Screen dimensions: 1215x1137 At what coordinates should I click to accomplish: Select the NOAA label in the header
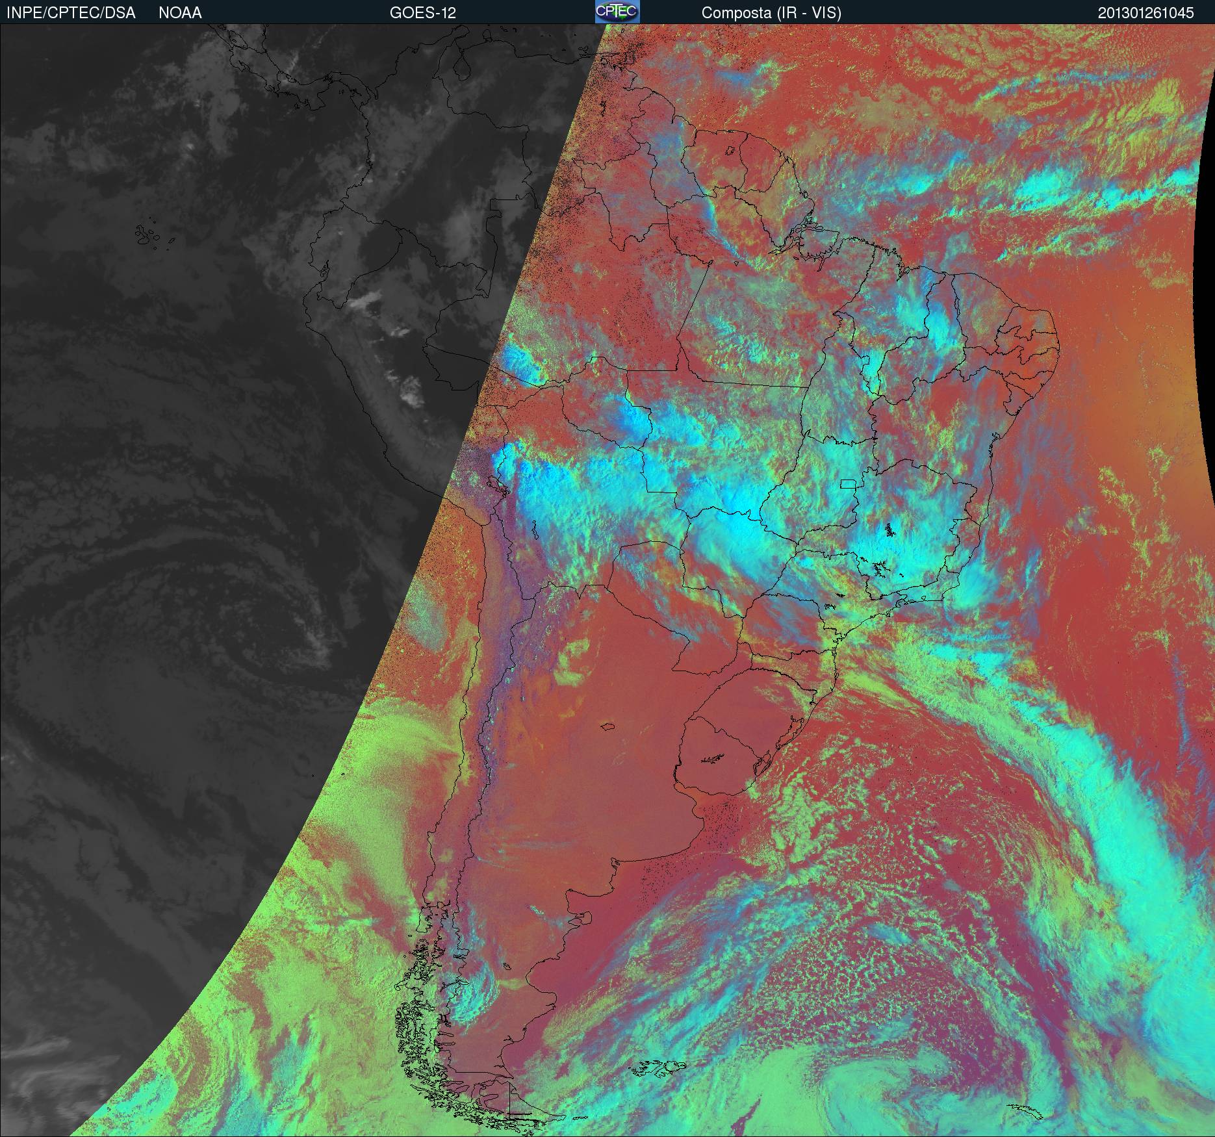pyautogui.click(x=180, y=12)
